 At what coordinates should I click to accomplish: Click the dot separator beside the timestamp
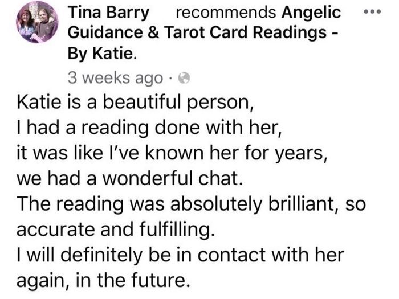pyautogui.click(x=170, y=79)
